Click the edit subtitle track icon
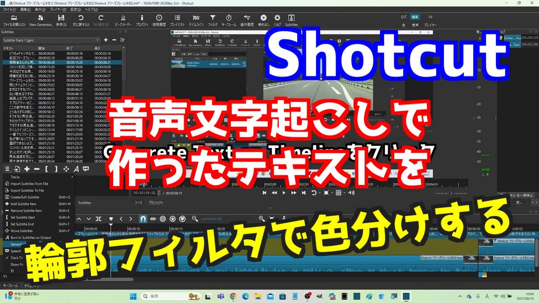The width and height of the screenshot is (539, 303). tap(122, 40)
